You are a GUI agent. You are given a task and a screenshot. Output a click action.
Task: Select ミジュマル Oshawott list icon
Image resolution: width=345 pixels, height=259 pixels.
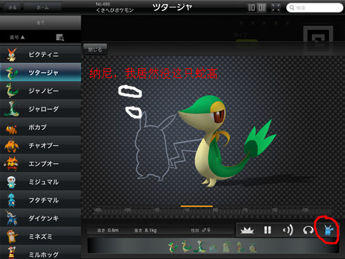pos(11,182)
